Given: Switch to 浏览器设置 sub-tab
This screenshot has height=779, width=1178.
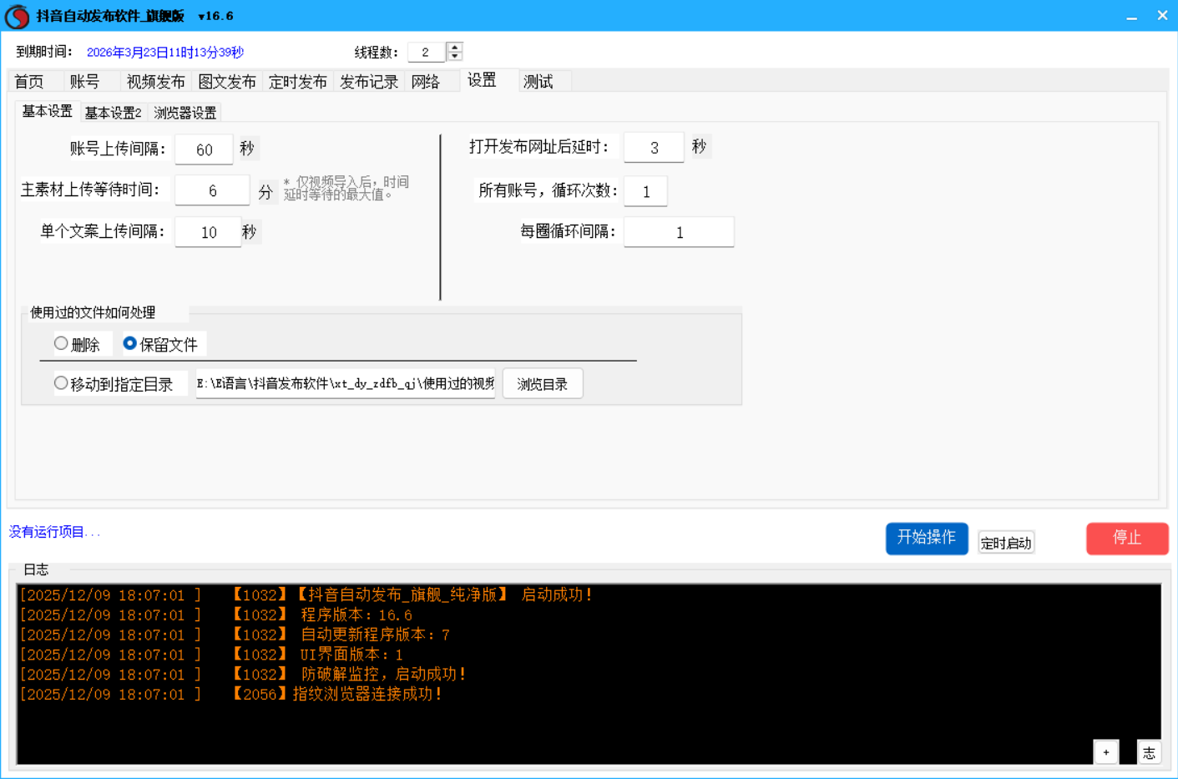Looking at the screenshot, I should [185, 113].
